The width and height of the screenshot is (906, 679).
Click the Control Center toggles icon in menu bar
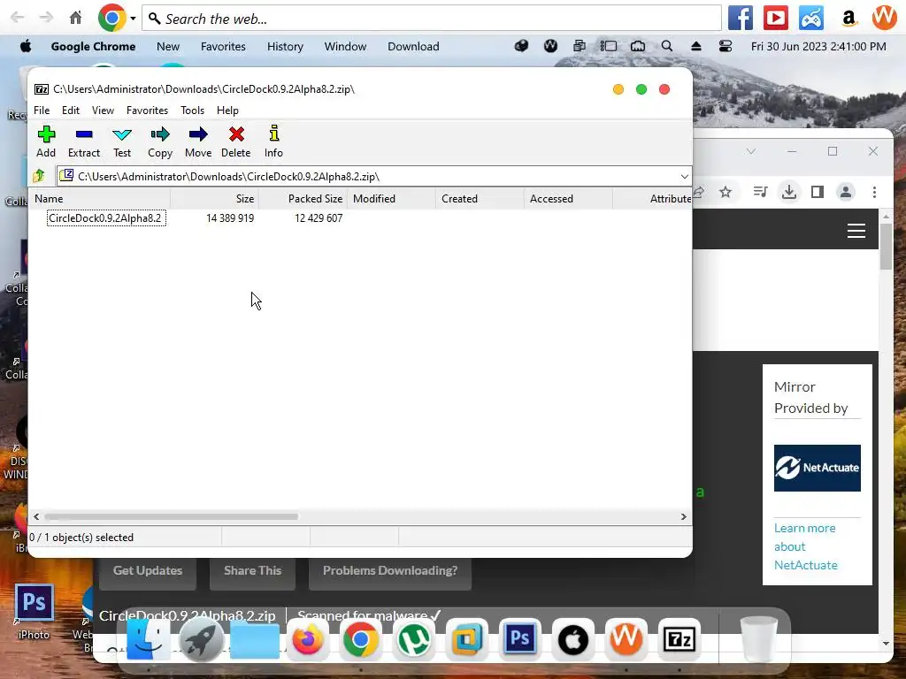726,46
